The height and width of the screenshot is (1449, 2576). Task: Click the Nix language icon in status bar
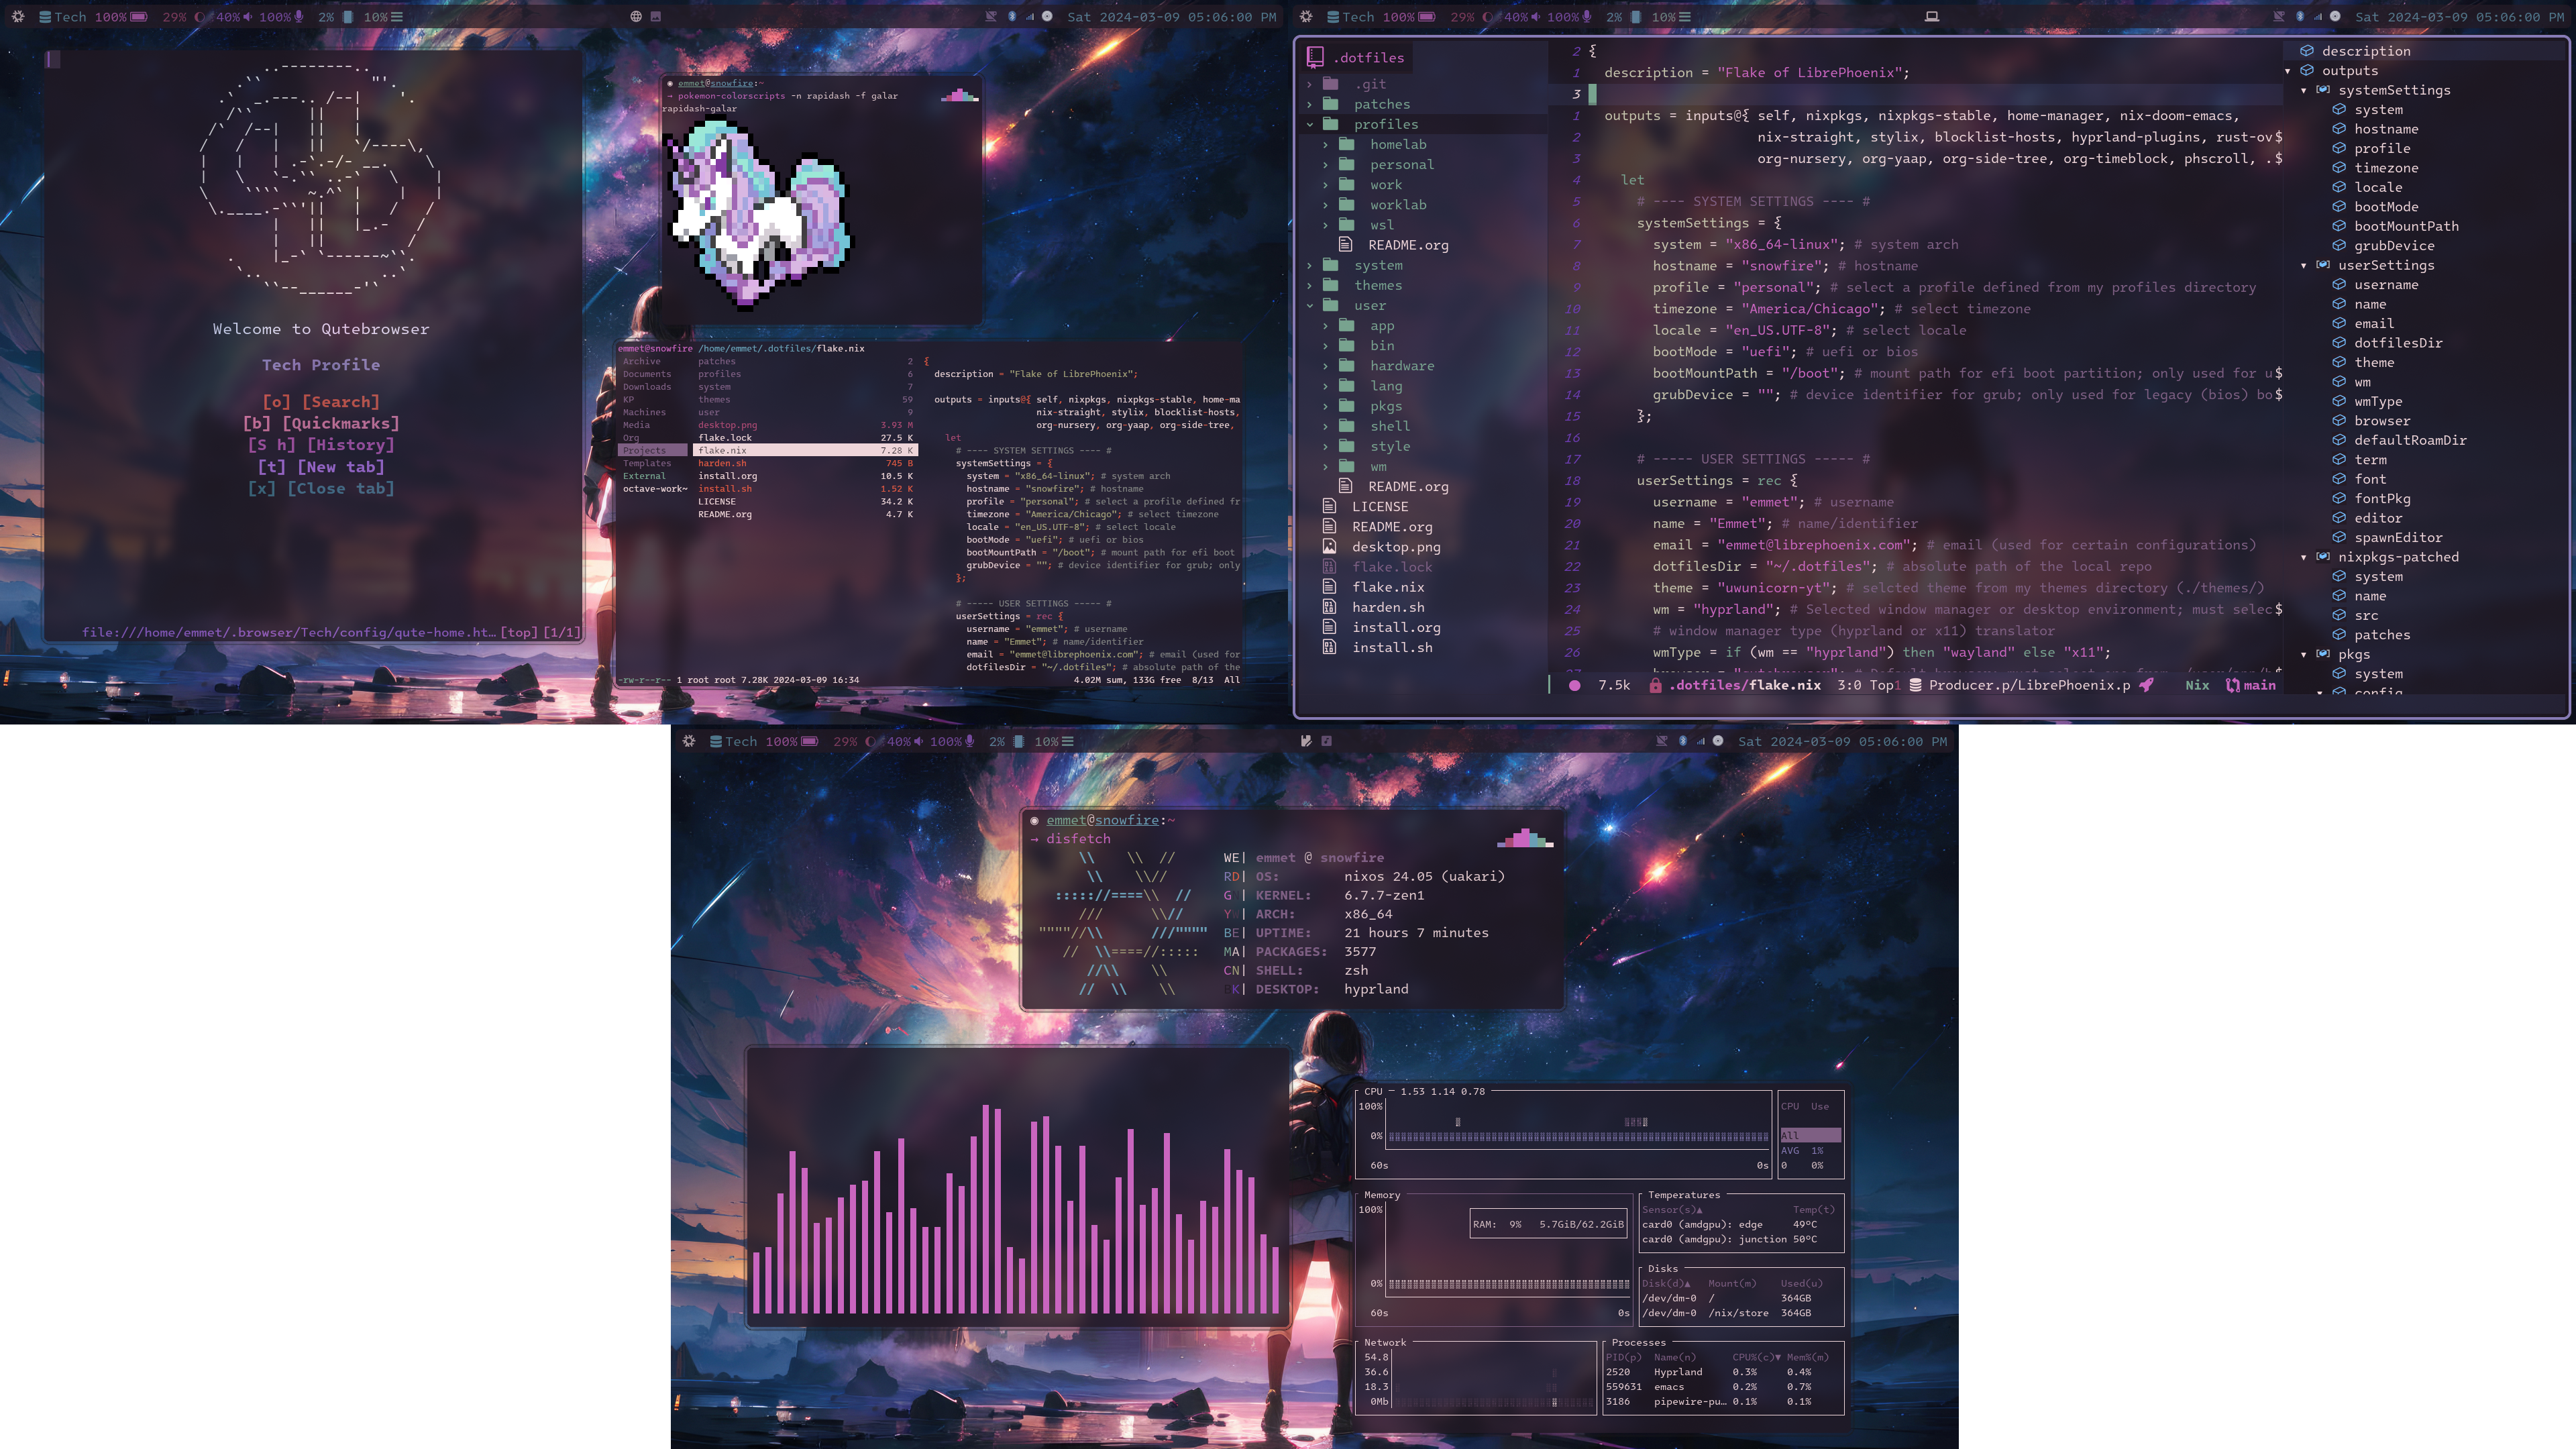(x=2198, y=685)
